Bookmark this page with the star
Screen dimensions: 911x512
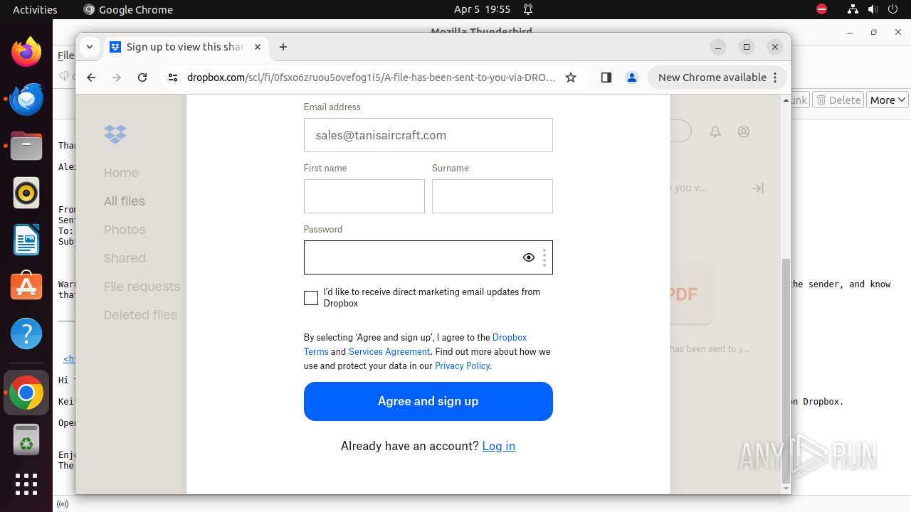click(x=571, y=78)
